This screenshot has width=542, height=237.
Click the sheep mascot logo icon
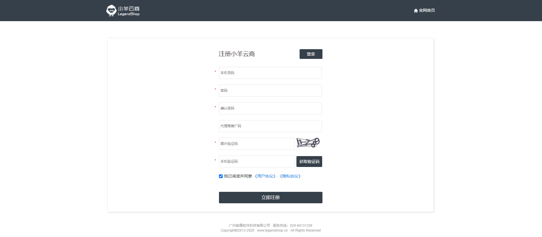click(111, 11)
